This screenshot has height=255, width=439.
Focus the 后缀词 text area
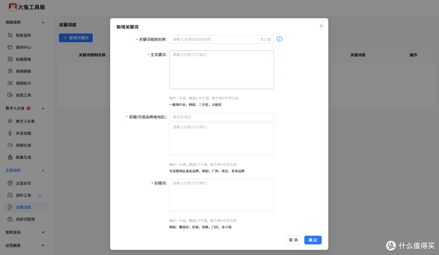point(222,195)
